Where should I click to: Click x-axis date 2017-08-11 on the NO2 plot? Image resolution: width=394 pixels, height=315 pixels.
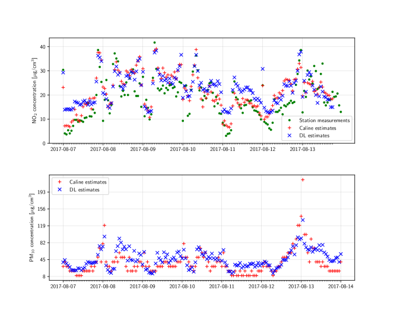coord(223,149)
